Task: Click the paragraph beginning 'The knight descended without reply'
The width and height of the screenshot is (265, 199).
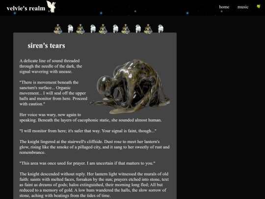Action: tap(94, 185)
